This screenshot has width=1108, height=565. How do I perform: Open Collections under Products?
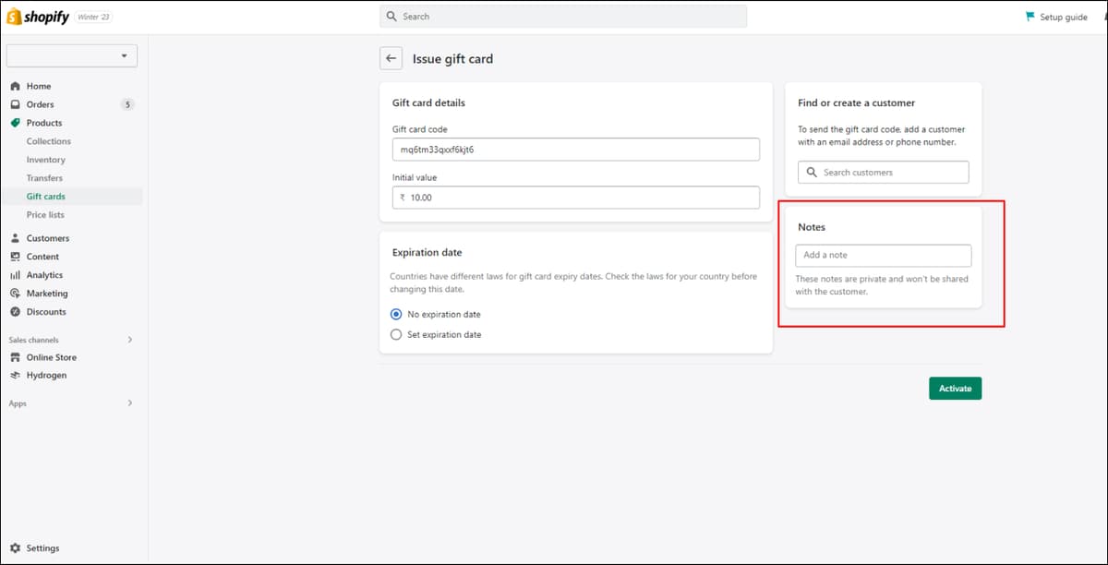pyautogui.click(x=49, y=141)
